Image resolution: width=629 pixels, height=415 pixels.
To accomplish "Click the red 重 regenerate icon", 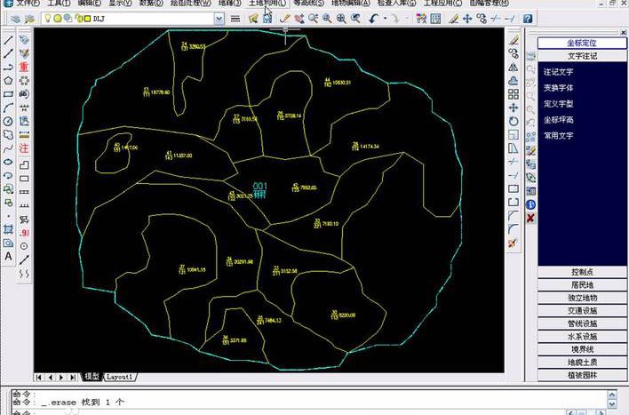I will click(24, 67).
